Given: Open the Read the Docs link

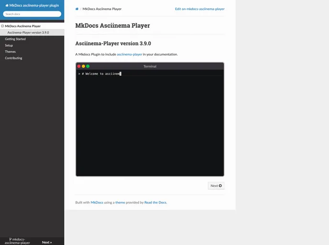Looking at the screenshot, I should point(155,202).
